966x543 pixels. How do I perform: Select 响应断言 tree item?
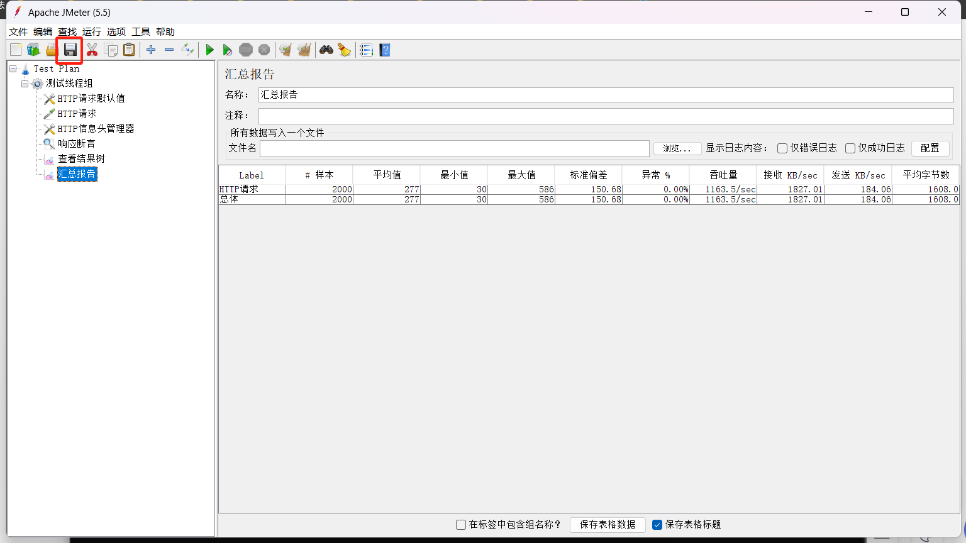(x=77, y=144)
